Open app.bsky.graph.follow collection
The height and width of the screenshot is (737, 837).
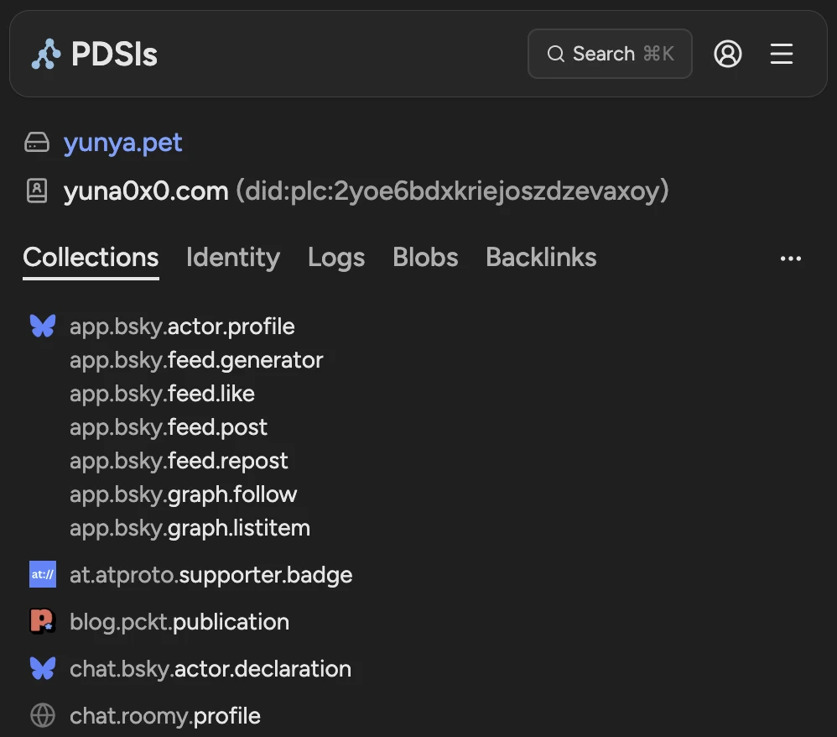183,494
